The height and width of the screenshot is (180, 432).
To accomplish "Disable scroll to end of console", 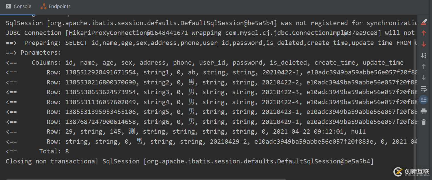I will coord(424,100).
